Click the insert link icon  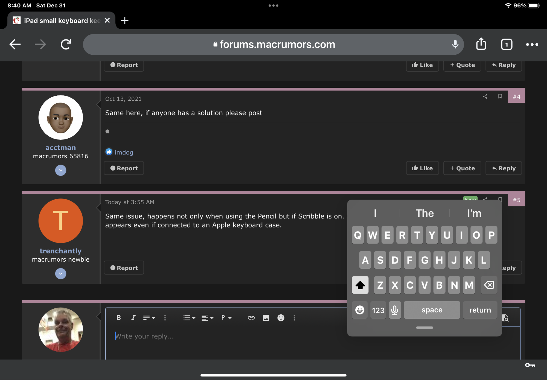pos(251,318)
